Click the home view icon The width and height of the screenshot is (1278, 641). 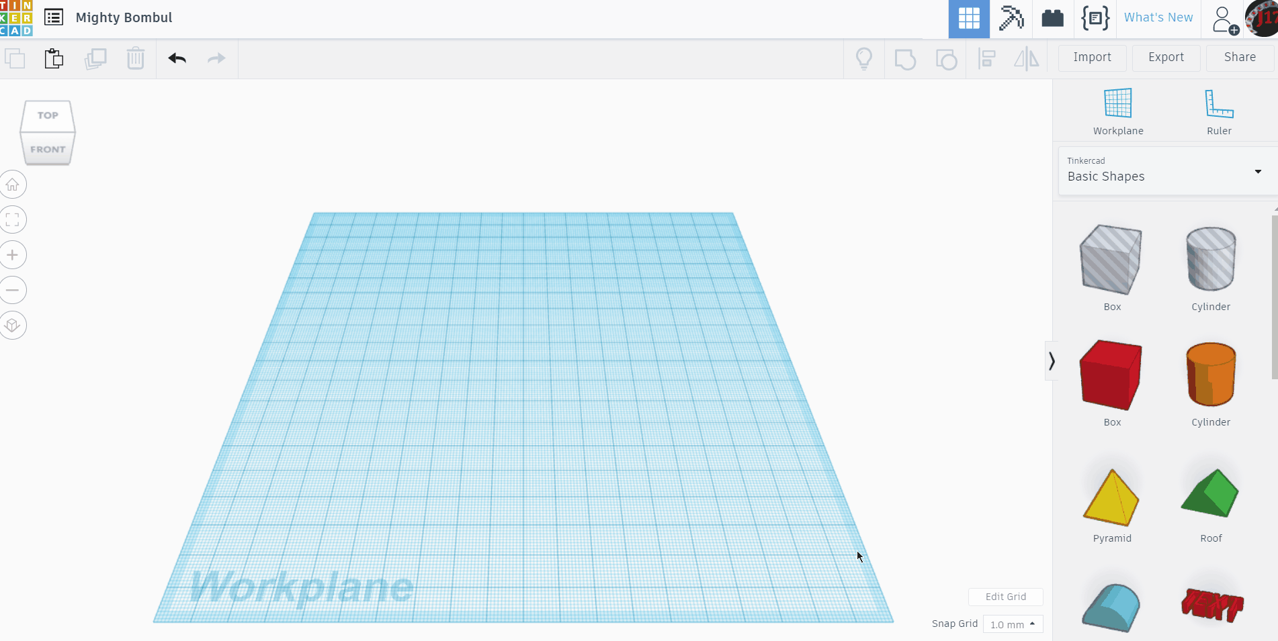[x=13, y=184]
